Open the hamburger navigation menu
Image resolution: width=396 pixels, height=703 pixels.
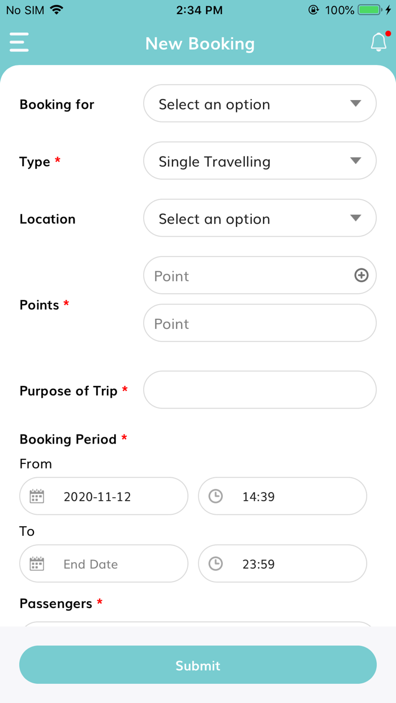tap(19, 43)
